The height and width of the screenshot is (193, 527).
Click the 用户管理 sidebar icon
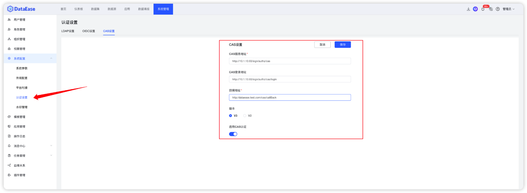9,20
